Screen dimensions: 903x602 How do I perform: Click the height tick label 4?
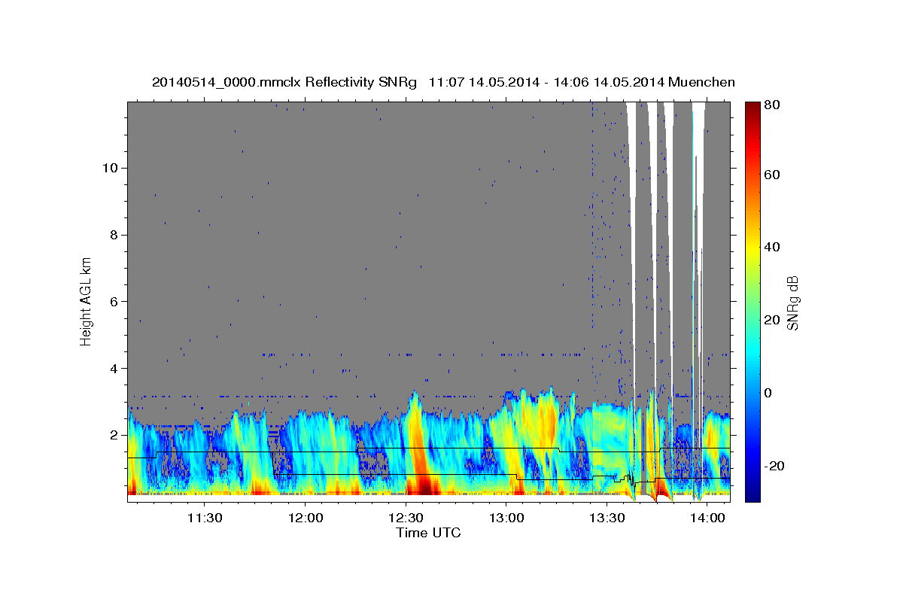coord(112,368)
